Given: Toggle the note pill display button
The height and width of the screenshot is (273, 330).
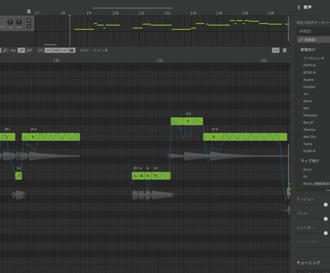Looking at the screenshot, I should coord(56,50).
